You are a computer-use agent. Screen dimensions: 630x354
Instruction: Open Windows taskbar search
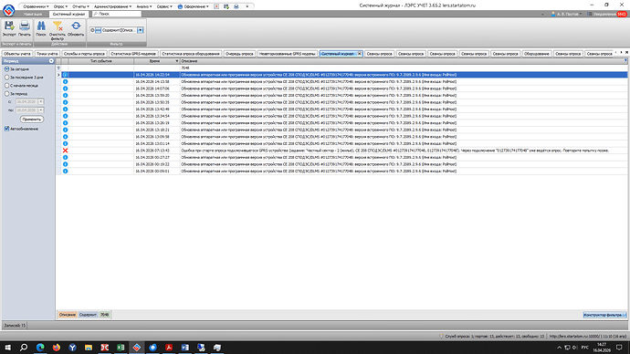24,348
